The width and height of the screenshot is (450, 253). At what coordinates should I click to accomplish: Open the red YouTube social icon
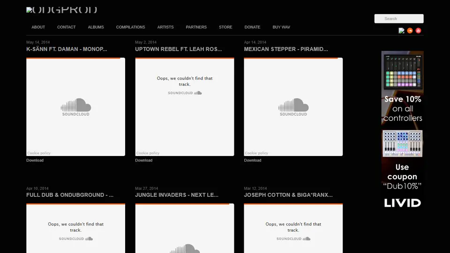418,31
